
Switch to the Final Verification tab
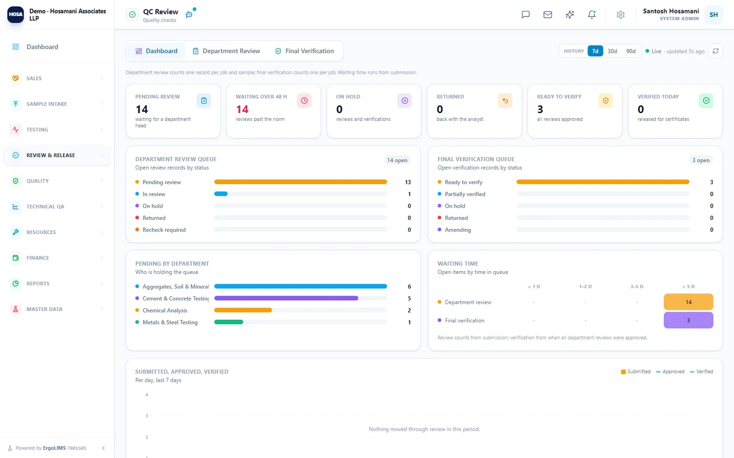(305, 51)
